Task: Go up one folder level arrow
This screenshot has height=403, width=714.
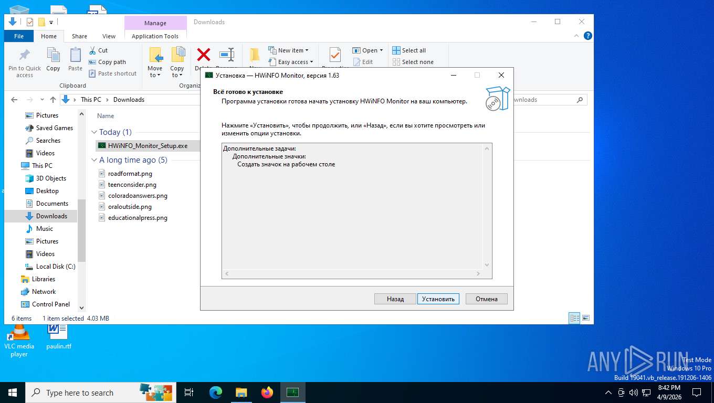Action: pos(52,100)
